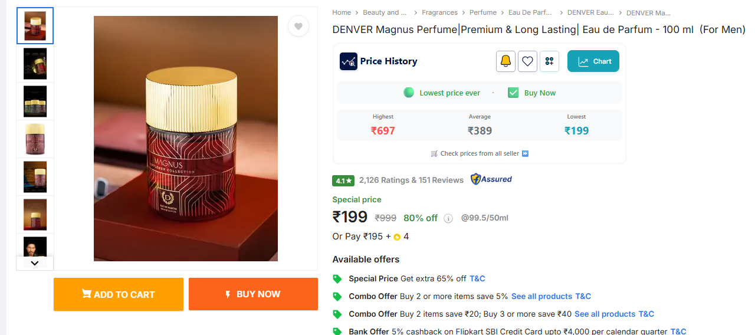Click the green Buy Now checkmark icon
755x335 pixels.
point(513,93)
